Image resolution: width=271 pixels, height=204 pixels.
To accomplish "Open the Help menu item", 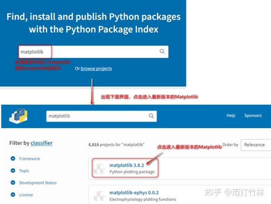I will [x=231, y=116].
